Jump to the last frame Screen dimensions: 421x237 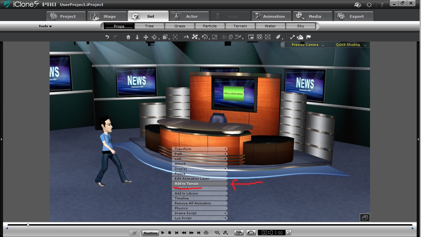tap(199, 233)
